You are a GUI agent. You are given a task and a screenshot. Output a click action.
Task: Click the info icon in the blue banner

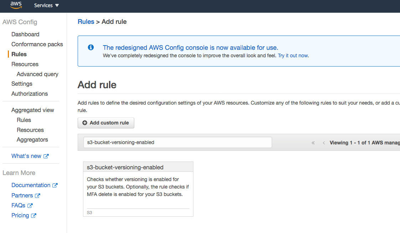(x=91, y=47)
